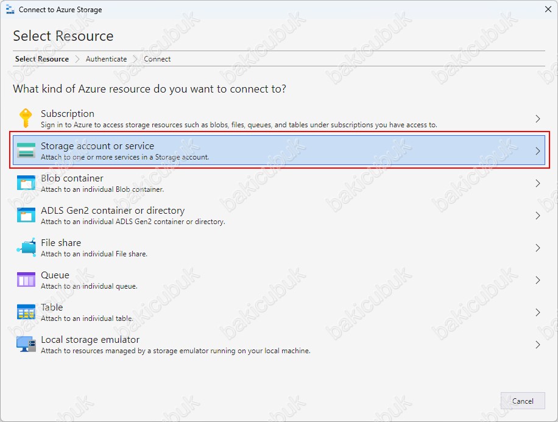Click the chevron beside File share
558x422 pixels.
pyautogui.click(x=538, y=248)
